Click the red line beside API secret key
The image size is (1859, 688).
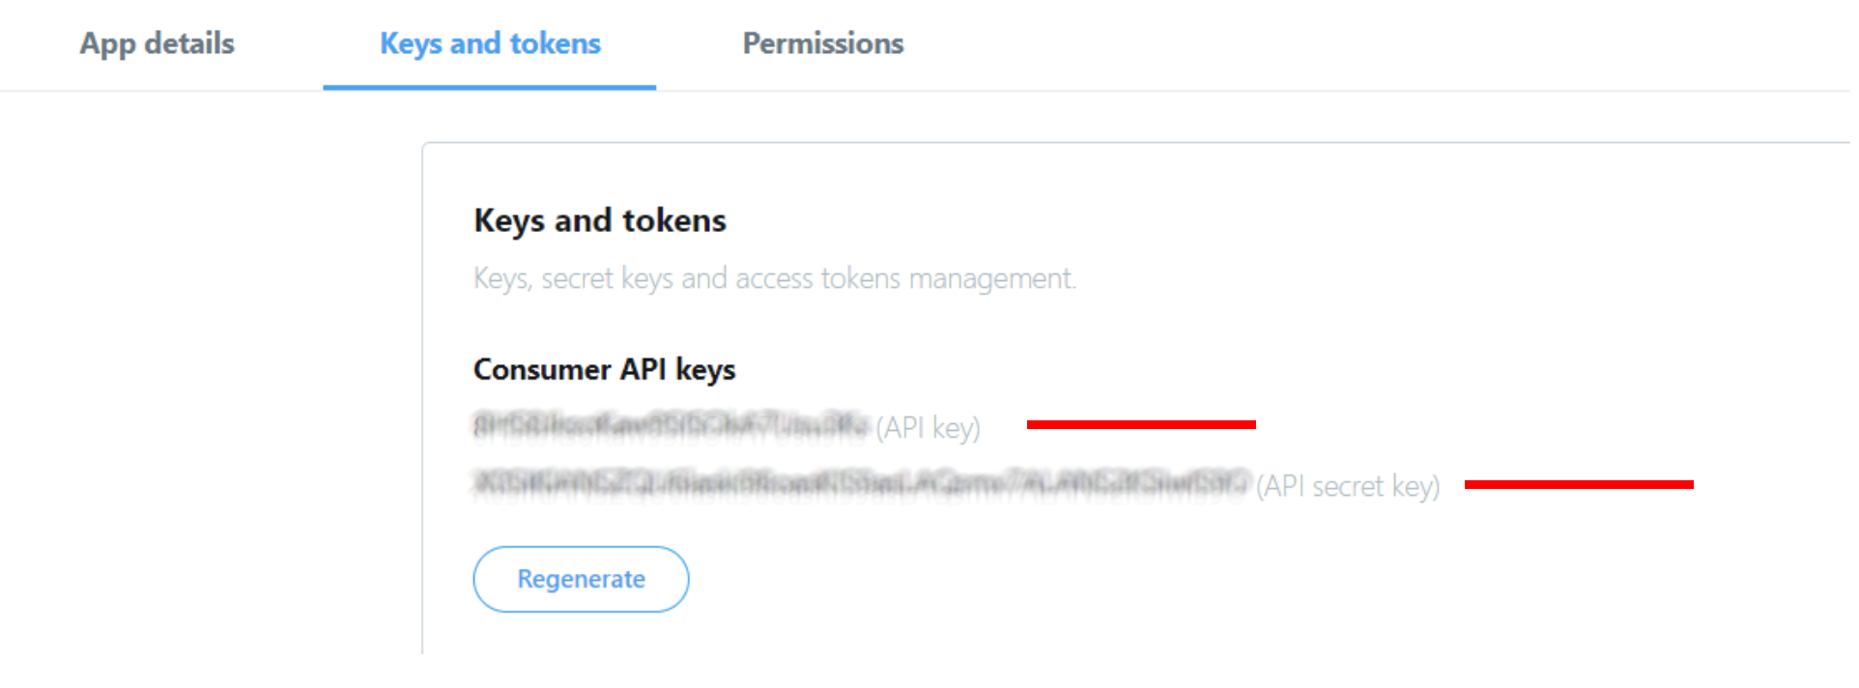click(1578, 484)
